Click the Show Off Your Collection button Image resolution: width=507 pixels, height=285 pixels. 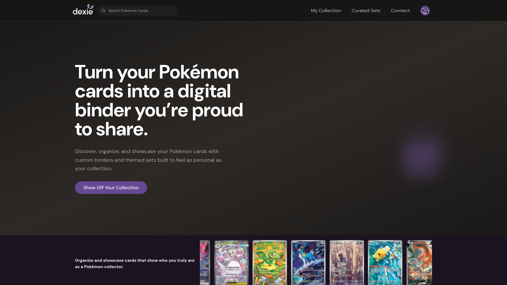[x=111, y=188]
